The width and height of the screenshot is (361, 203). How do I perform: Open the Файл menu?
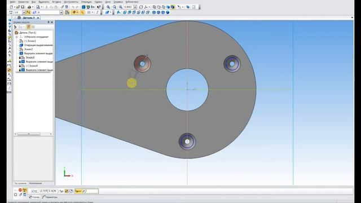[12, 2]
